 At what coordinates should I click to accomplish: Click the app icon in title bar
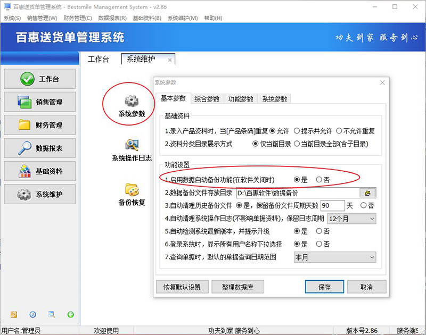click(x=7, y=7)
